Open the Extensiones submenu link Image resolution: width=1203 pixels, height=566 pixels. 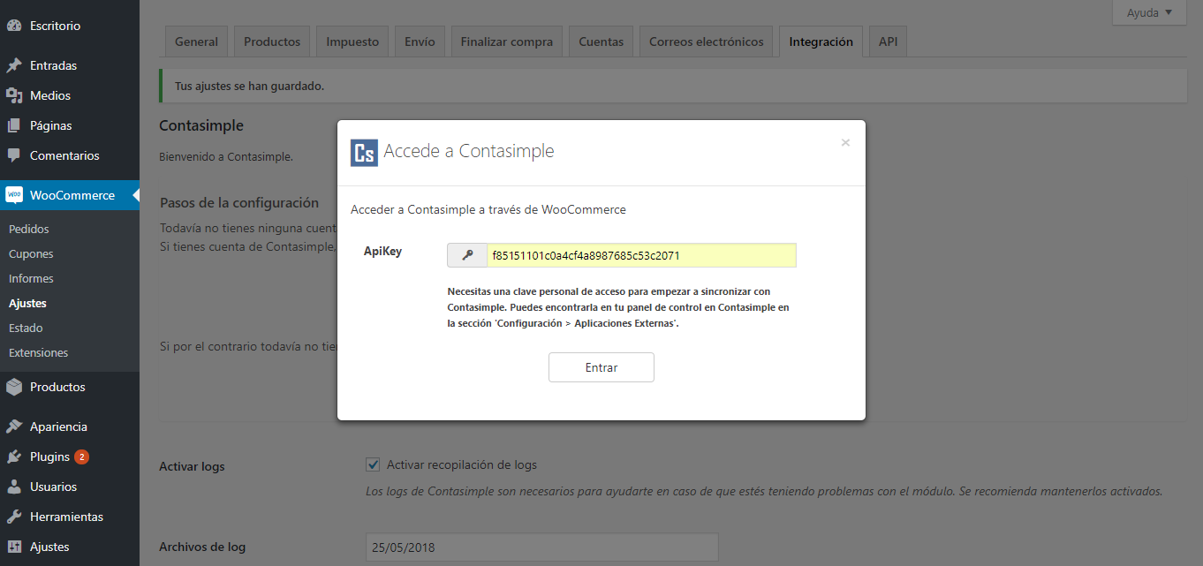[x=38, y=352]
